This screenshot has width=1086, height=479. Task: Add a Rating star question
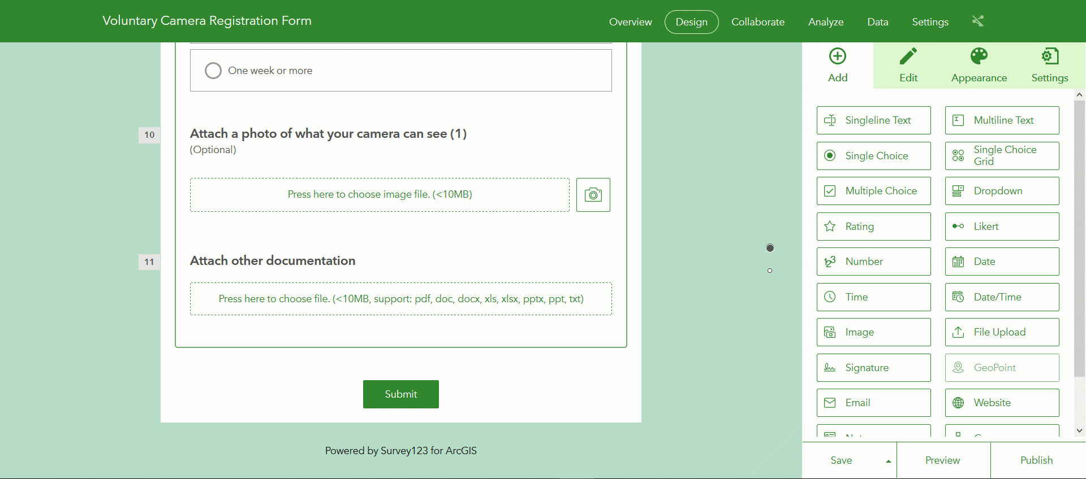coord(874,227)
